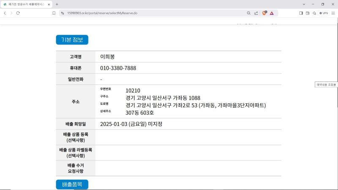Select the 폐가전 방문수거 배출예약 tab
This screenshot has height=190, width=338.
[26, 4]
